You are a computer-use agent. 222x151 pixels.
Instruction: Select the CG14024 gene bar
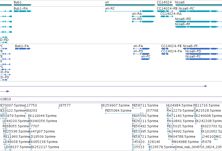tap(165, 5)
